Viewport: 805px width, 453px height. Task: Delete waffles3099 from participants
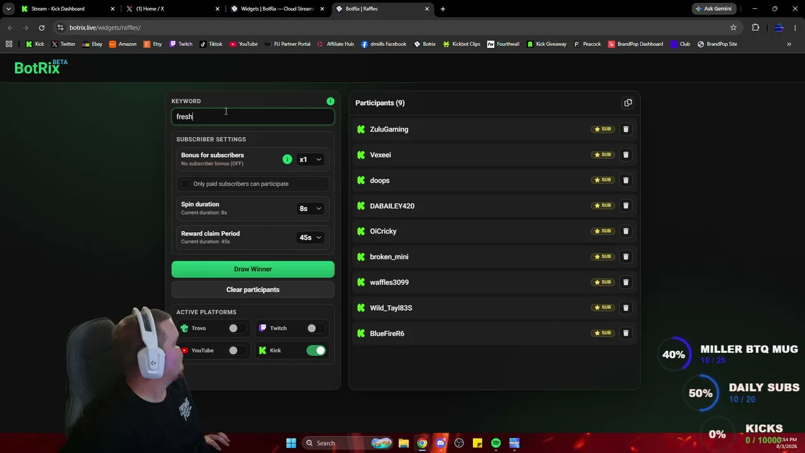626,282
